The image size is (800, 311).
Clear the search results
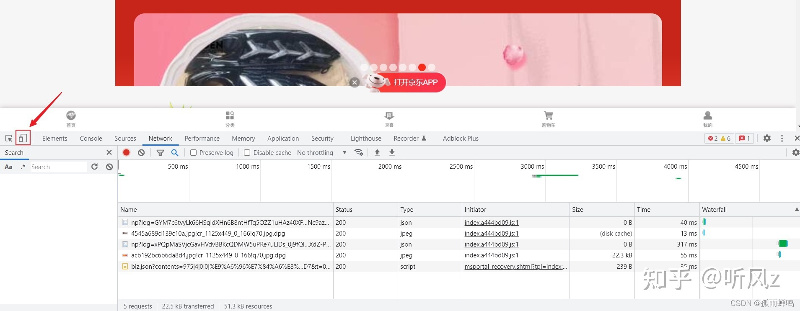click(x=109, y=167)
